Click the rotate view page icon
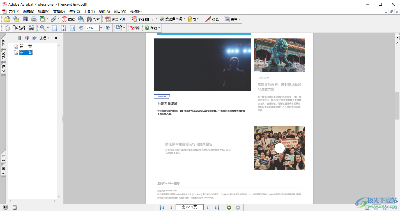Image resolution: width=400 pixels, height=211 pixels. click(x=119, y=28)
